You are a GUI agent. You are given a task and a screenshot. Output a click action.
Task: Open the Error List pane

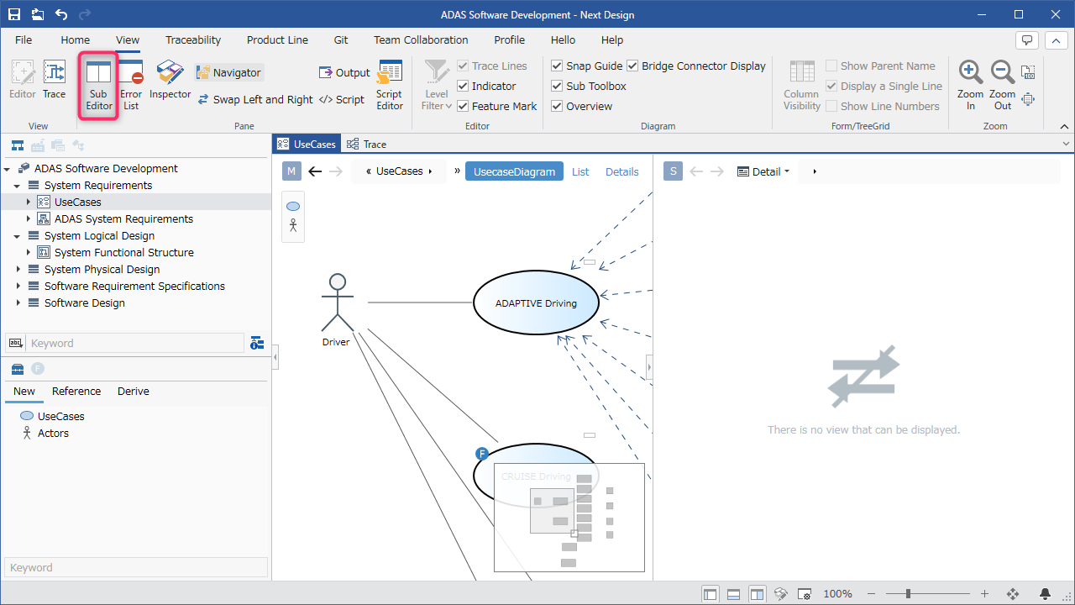[x=131, y=86]
